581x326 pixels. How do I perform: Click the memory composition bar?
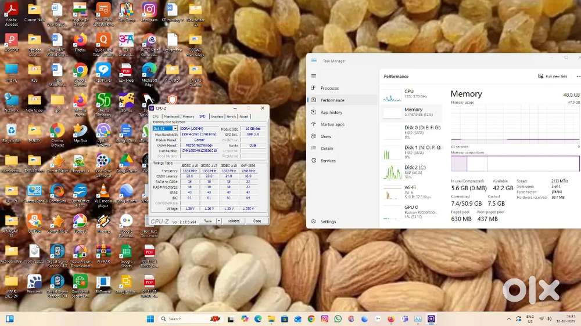tap(515, 164)
